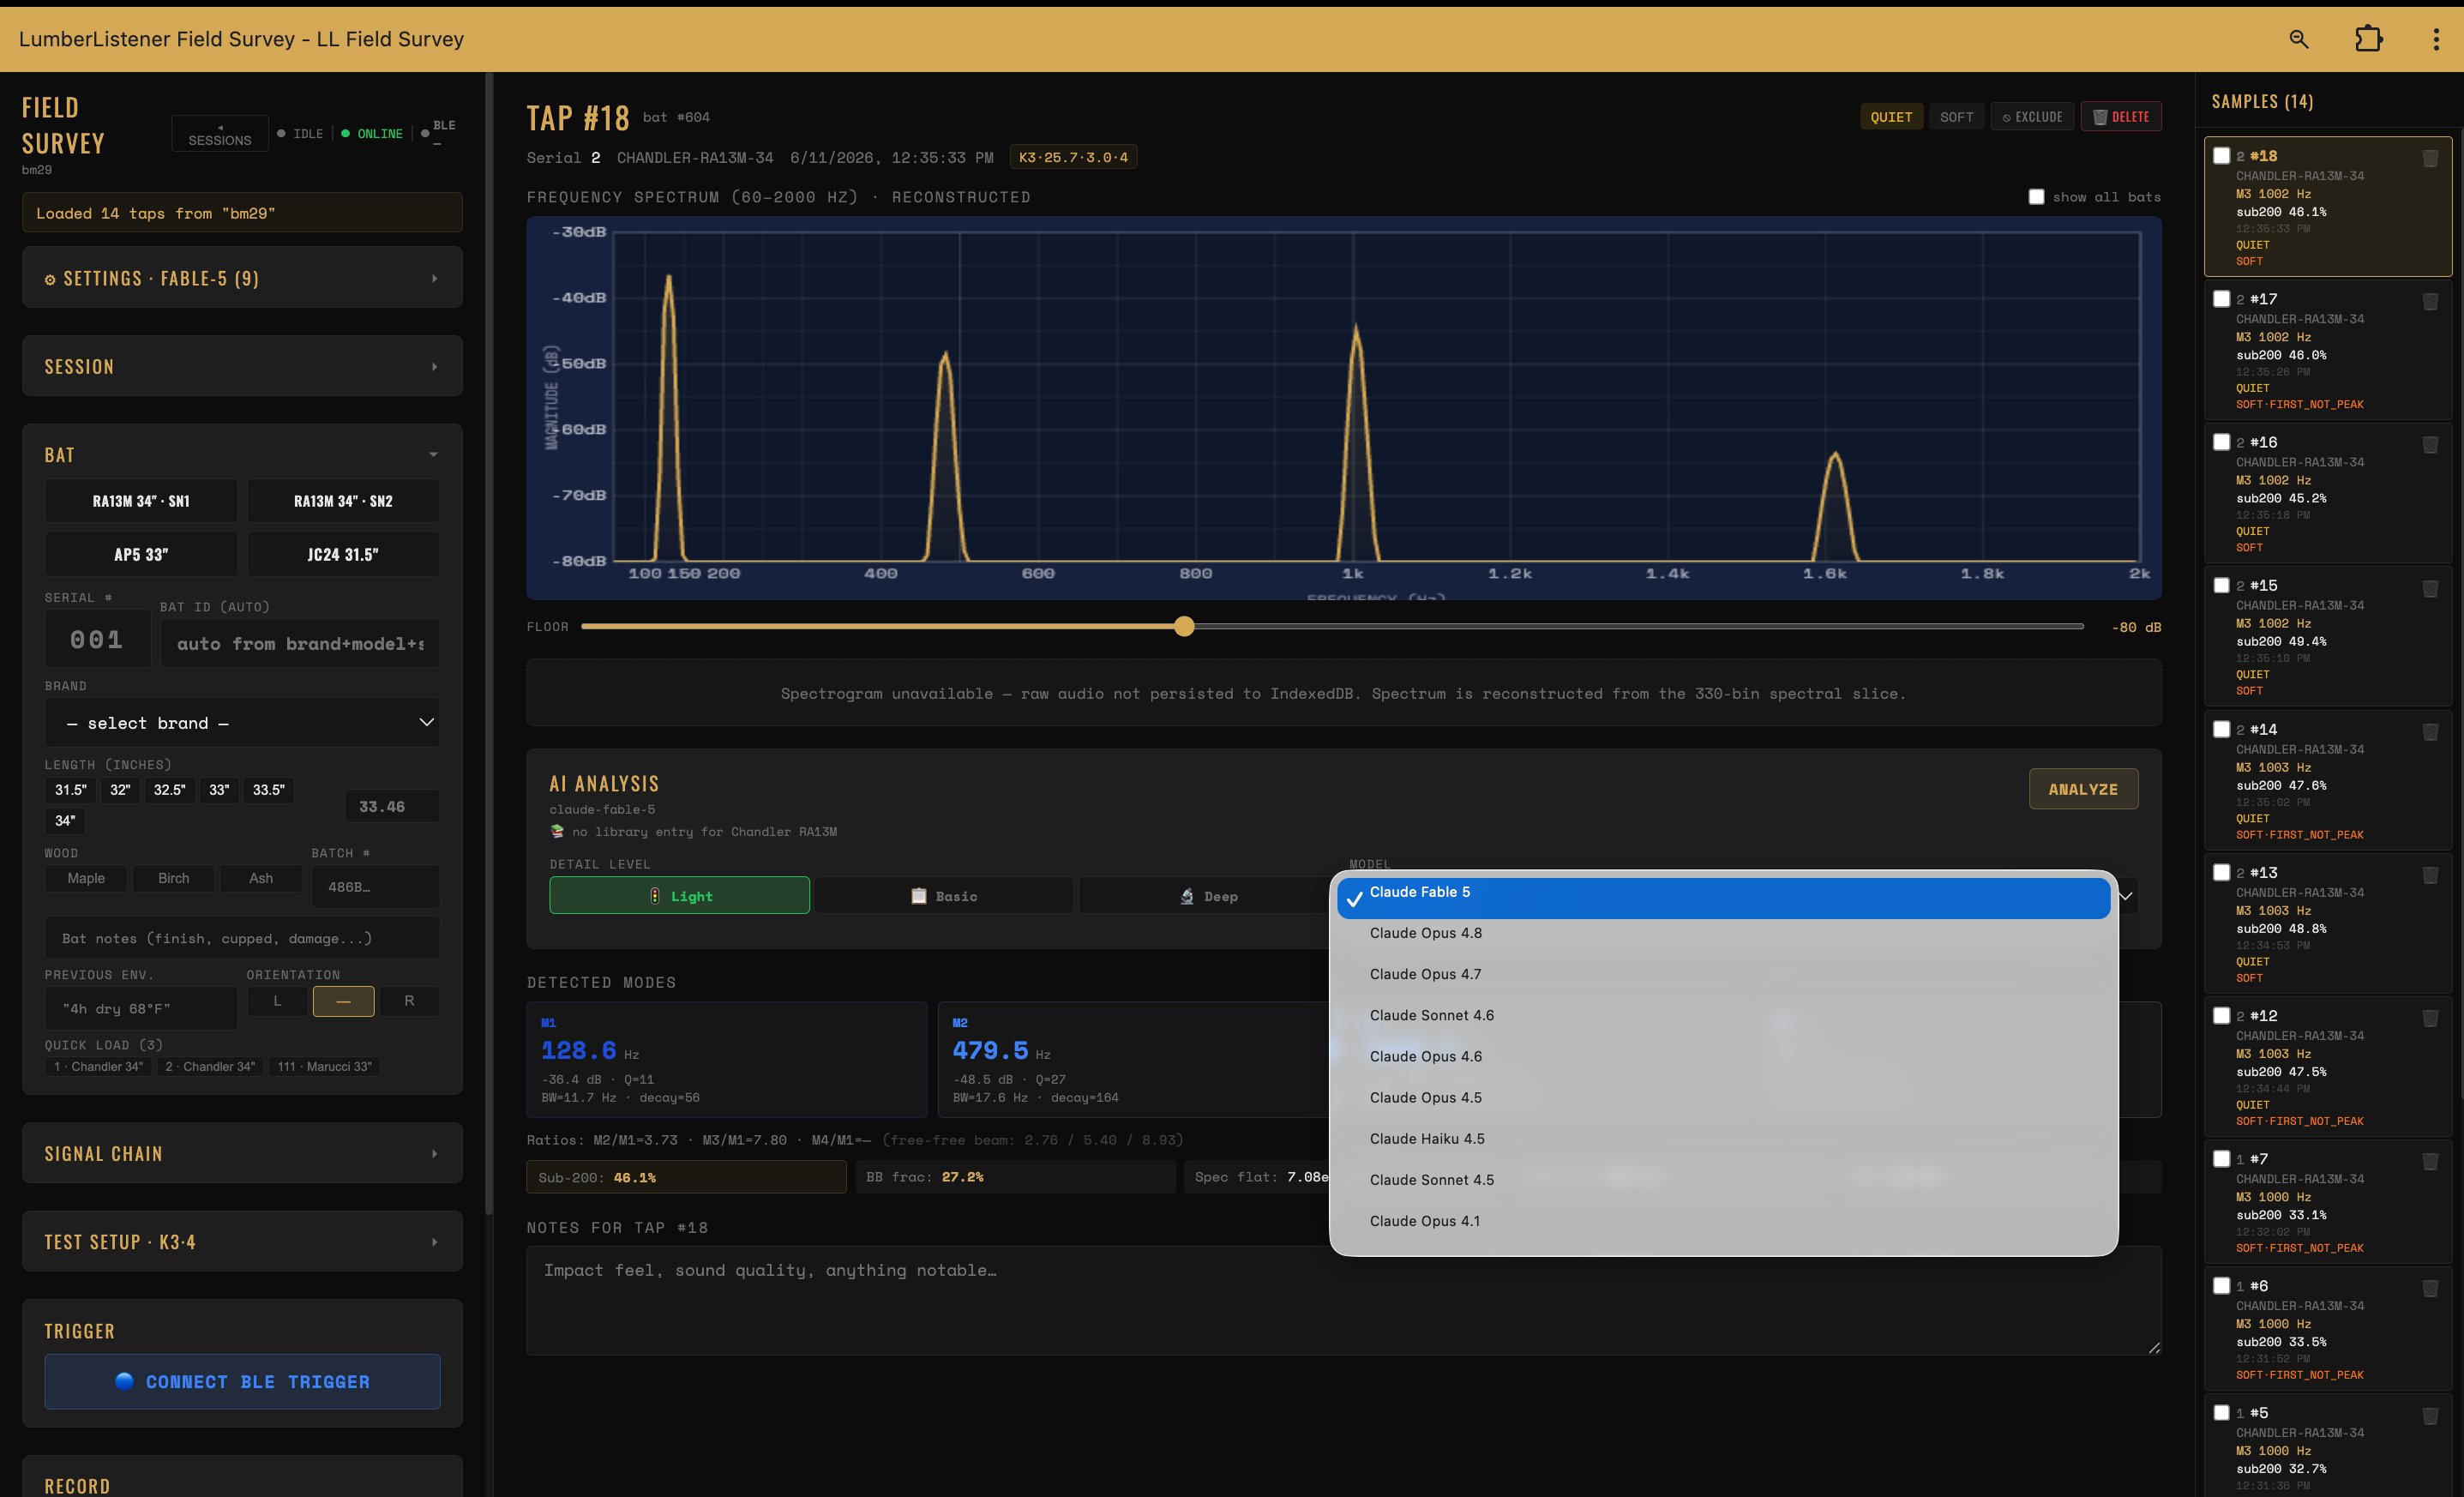Load the JC24 31.5" bat preset

tap(343, 554)
